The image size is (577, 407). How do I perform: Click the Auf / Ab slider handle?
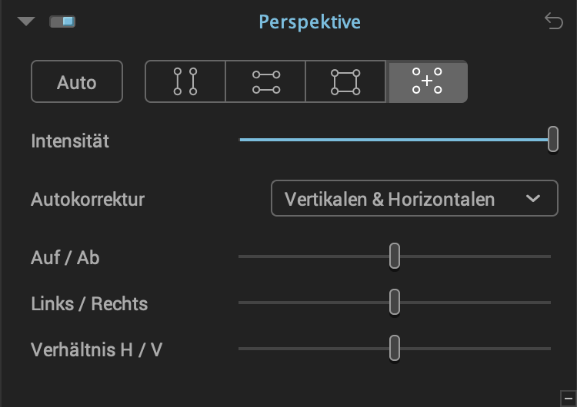pos(395,256)
